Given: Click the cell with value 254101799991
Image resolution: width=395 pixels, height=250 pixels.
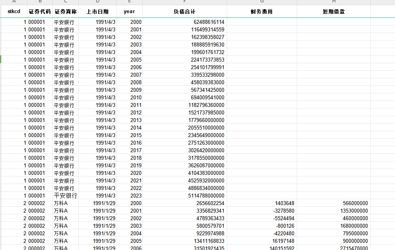Looking at the screenshot, I should (x=185, y=67).
